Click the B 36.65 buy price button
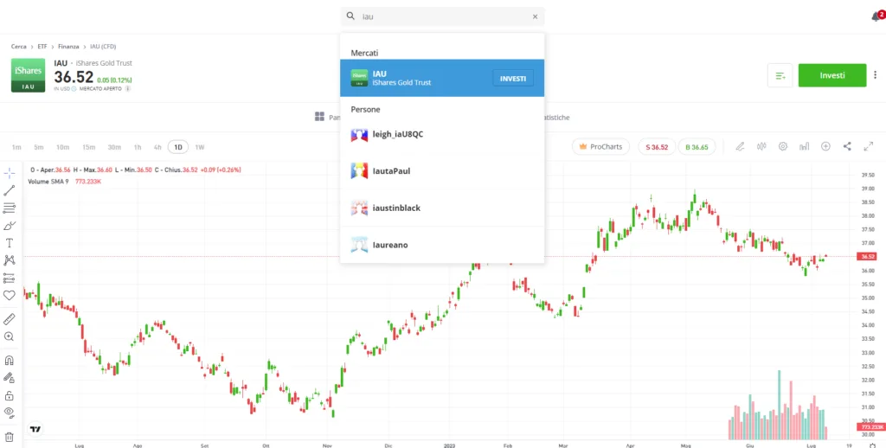The width and height of the screenshot is (886, 448). 697,147
